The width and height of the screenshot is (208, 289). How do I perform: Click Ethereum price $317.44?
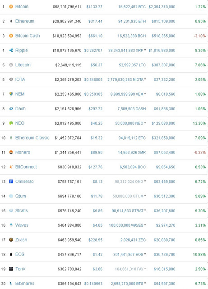tap(95, 21)
